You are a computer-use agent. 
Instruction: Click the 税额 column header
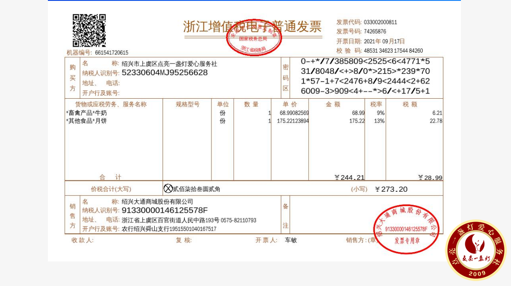pyautogui.click(x=410, y=104)
